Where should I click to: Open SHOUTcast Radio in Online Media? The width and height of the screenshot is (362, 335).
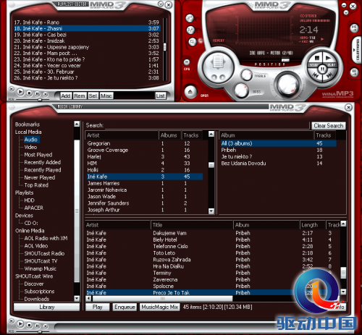click(44, 253)
